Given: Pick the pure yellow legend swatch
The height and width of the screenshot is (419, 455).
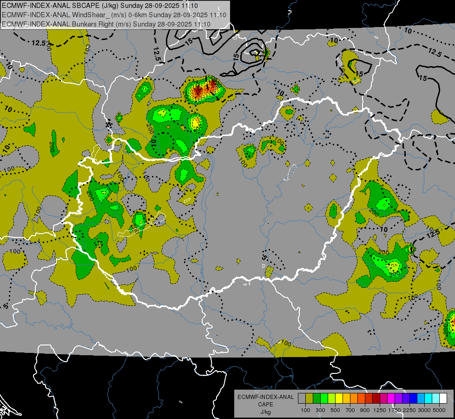Looking at the screenshot, I should click(x=339, y=399).
